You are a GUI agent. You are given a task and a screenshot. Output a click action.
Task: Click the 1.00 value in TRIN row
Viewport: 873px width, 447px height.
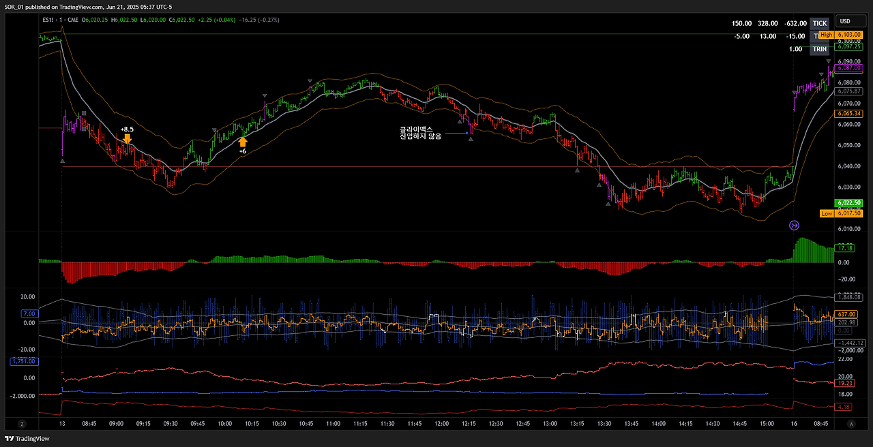tap(795, 49)
